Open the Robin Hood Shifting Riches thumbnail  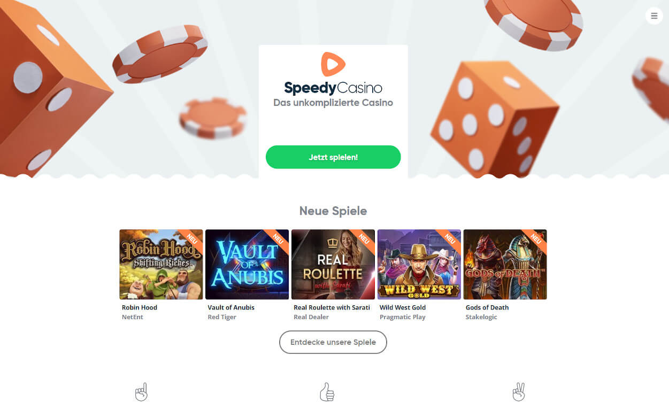pos(161,265)
